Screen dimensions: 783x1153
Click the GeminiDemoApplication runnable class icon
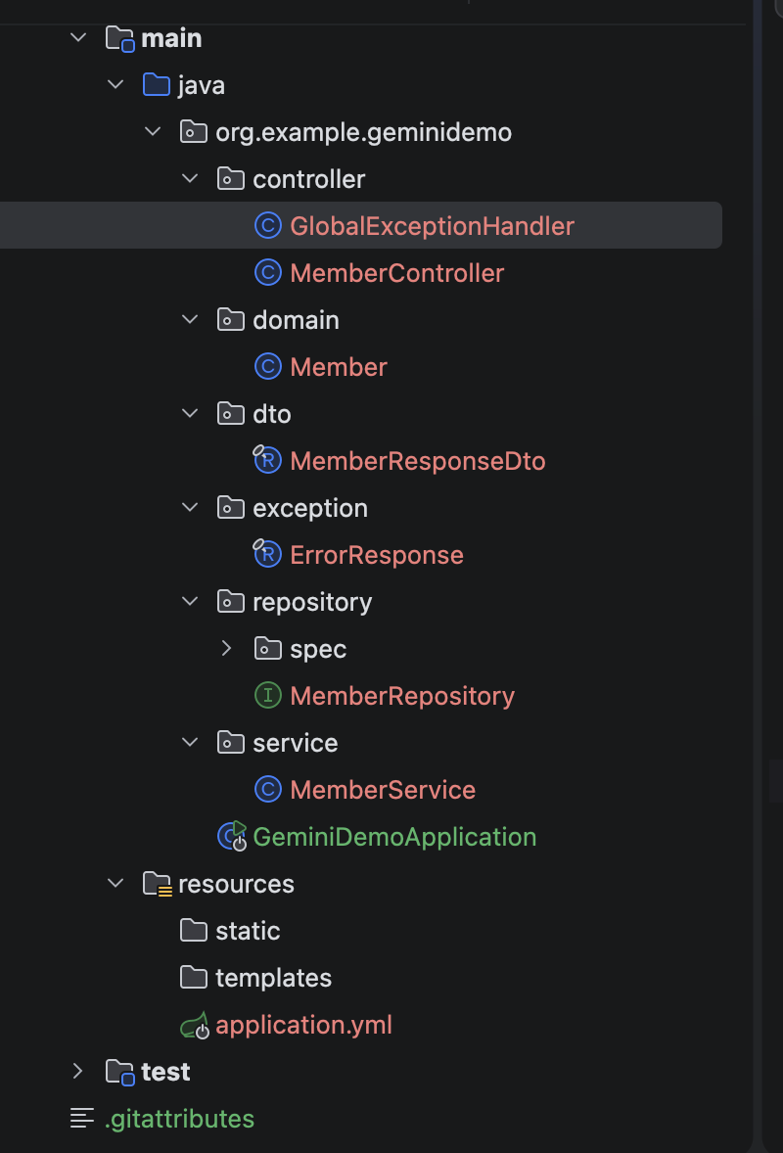(x=232, y=836)
